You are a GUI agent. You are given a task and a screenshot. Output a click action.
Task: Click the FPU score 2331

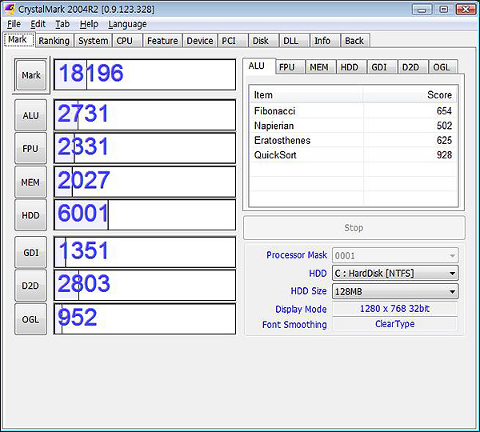pyautogui.click(x=82, y=146)
